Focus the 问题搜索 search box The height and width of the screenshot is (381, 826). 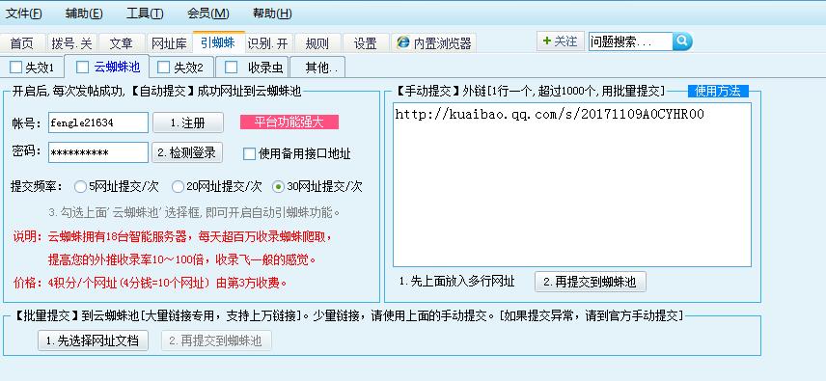tap(630, 41)
